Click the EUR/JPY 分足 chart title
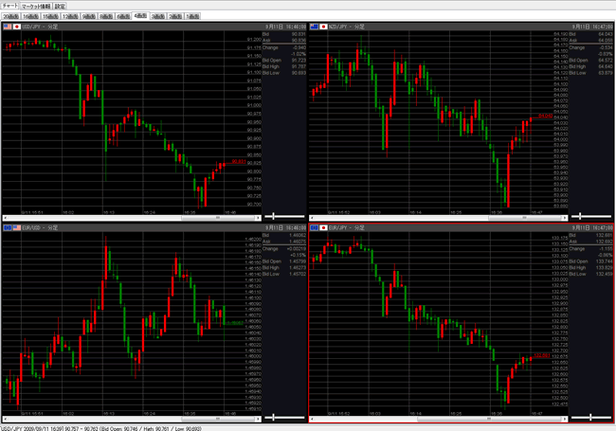The image size is (616, 431). coord(347,227)
